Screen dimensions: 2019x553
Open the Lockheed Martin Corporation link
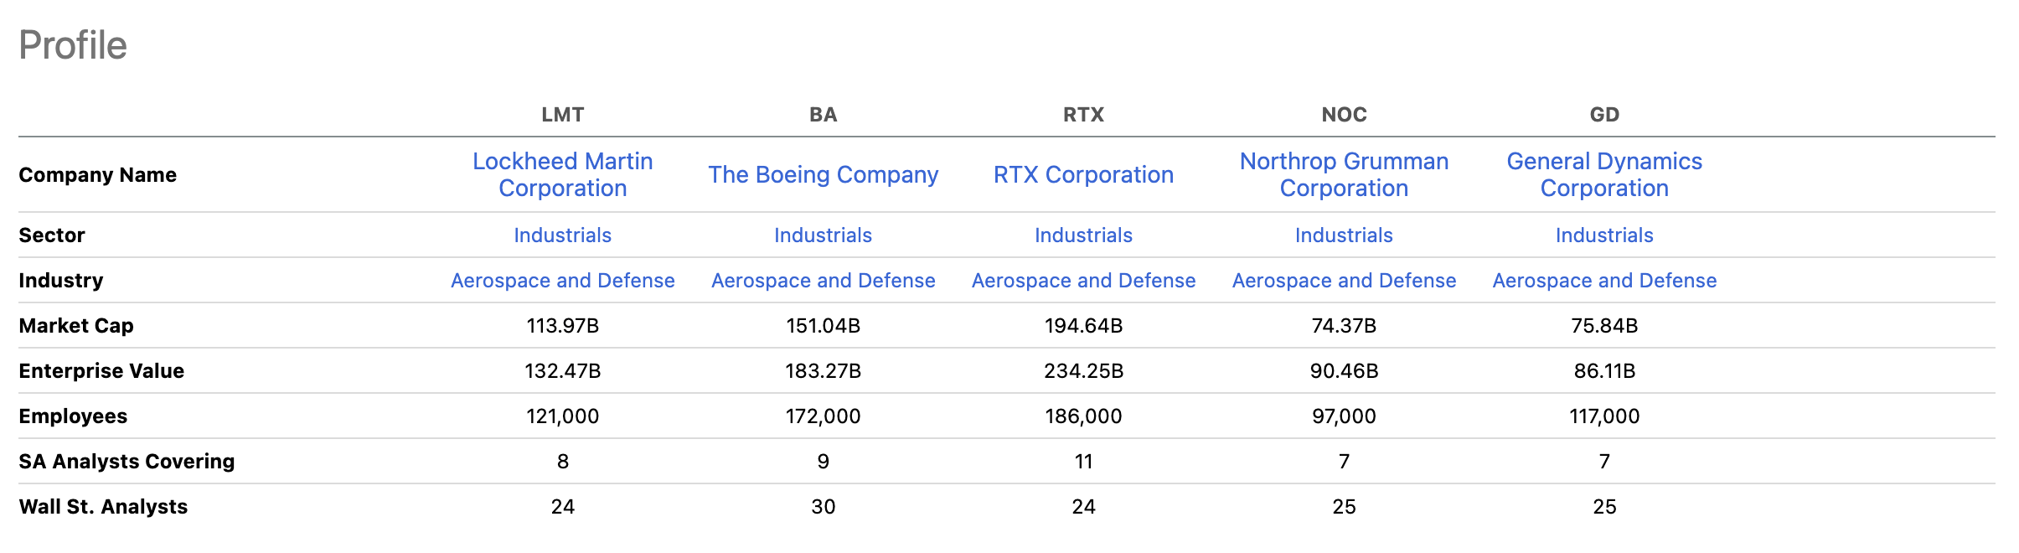coord(563,174)
